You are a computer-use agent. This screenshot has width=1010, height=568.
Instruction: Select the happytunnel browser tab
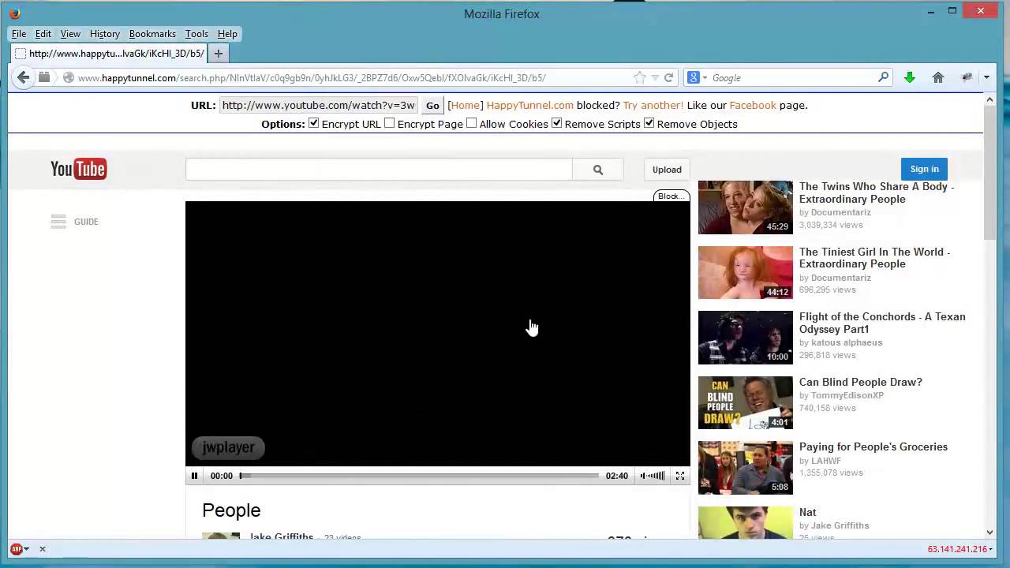click(110, 54)
